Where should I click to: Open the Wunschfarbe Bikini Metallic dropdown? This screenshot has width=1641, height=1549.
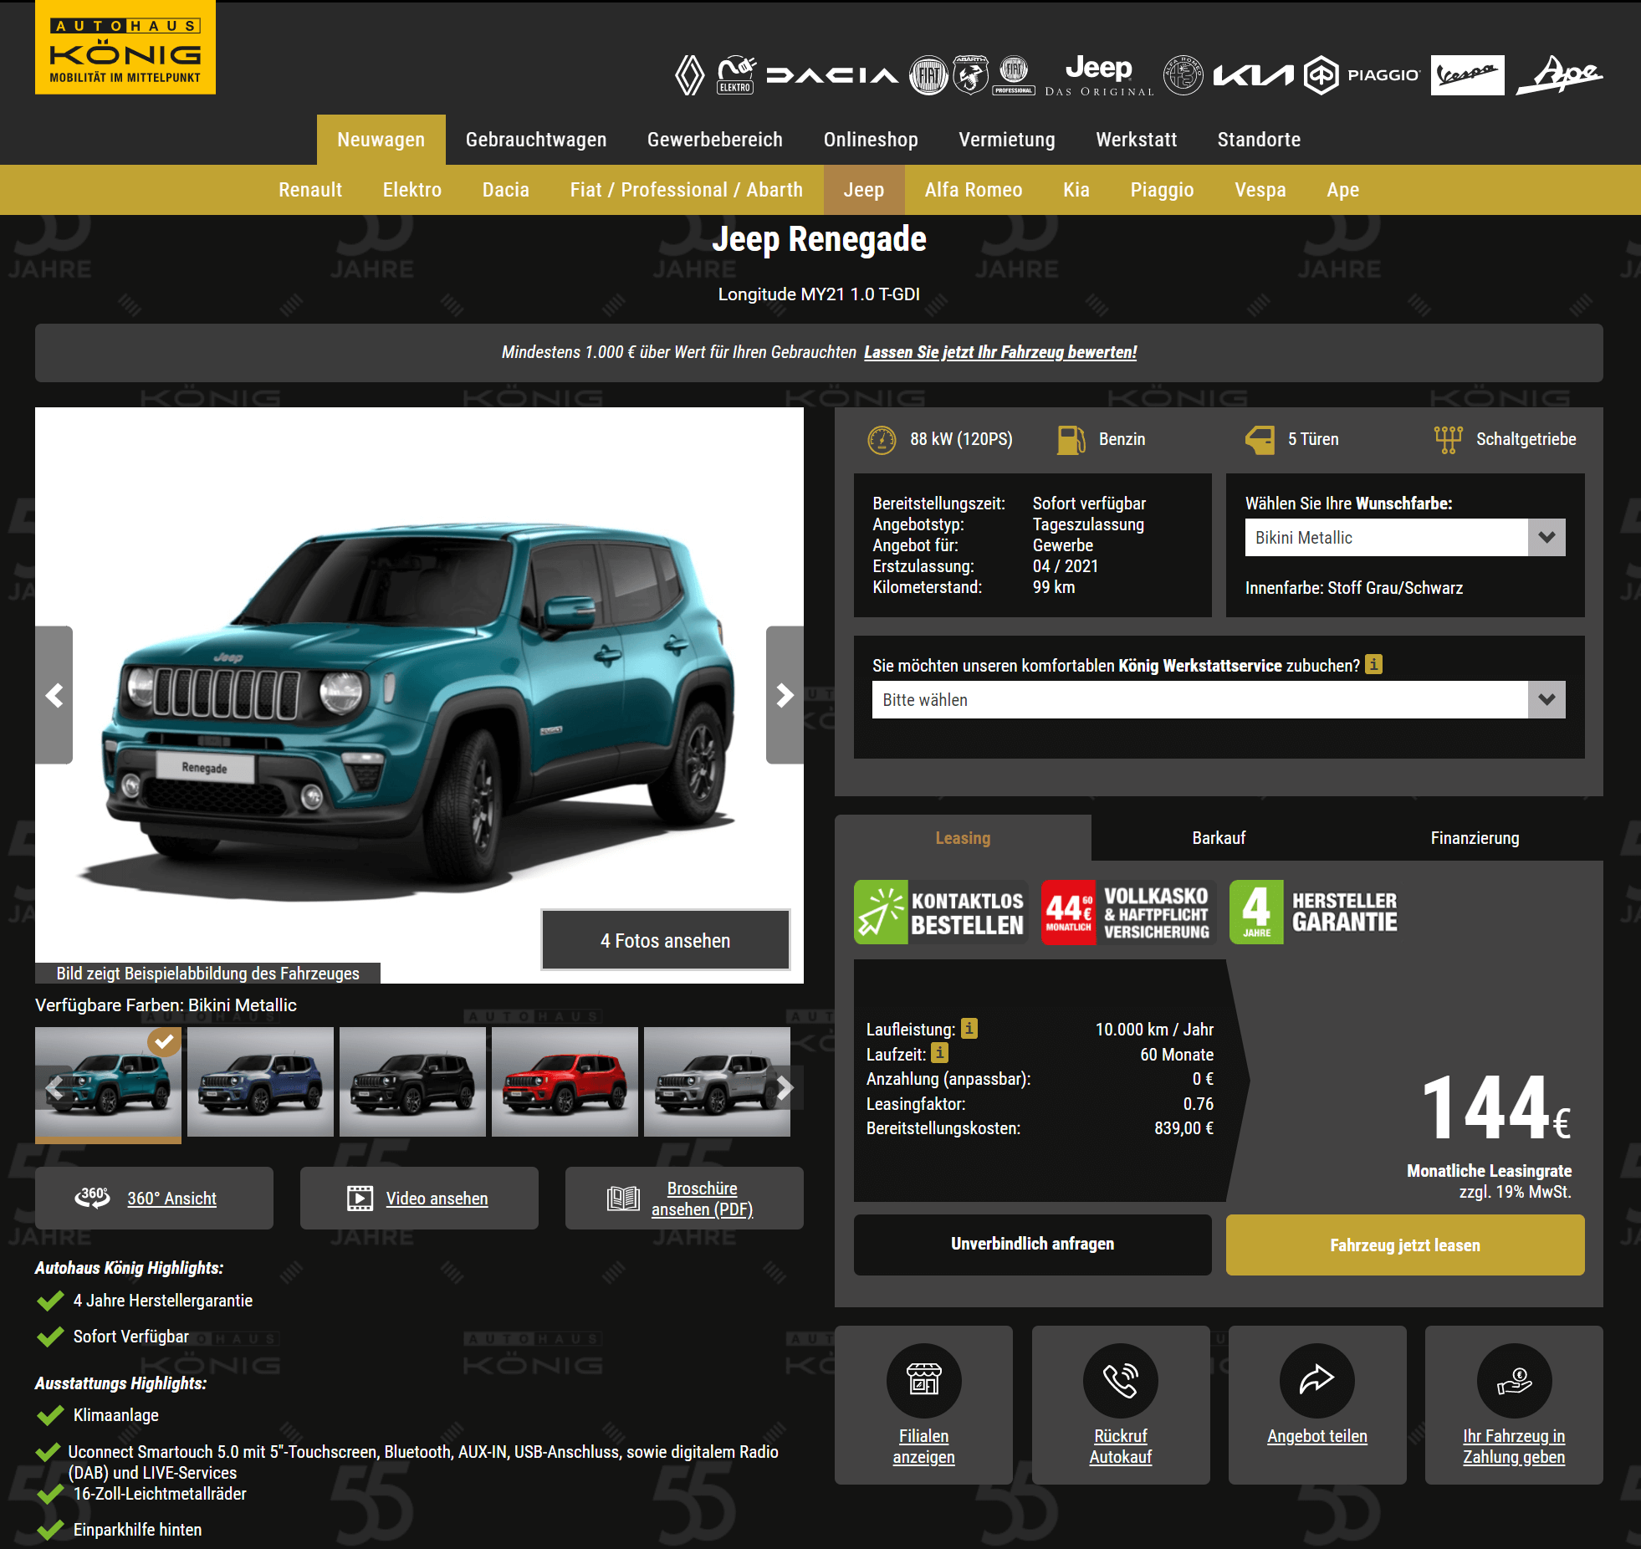coord(1405,538)
